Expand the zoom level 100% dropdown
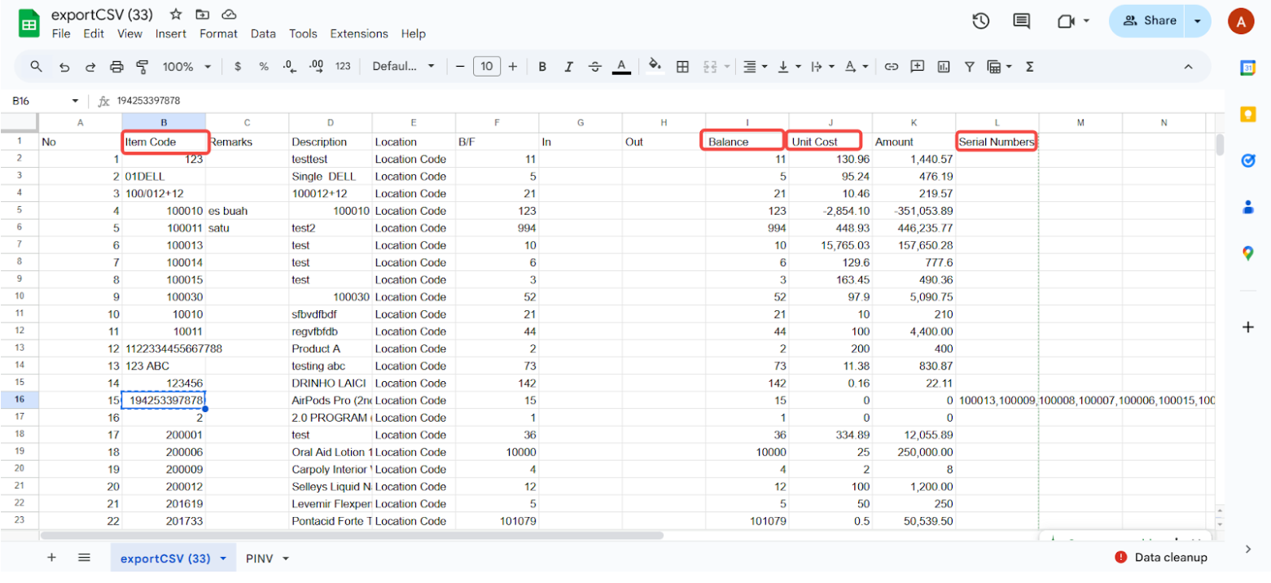Image resolution: width=1271 pixels, height=583 pixels. pyautogui.click(x=186, y=67)
